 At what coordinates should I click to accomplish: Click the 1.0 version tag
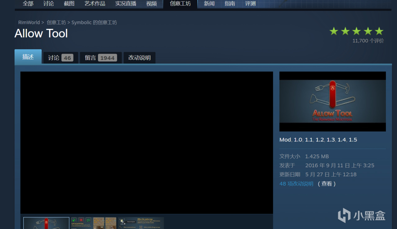[298, 140]
